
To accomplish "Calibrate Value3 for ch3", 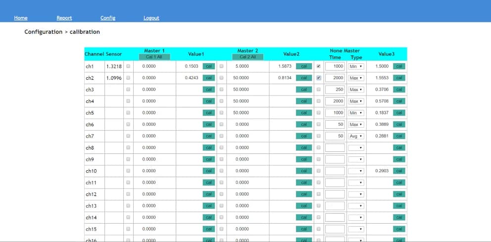I will point(399,90).
